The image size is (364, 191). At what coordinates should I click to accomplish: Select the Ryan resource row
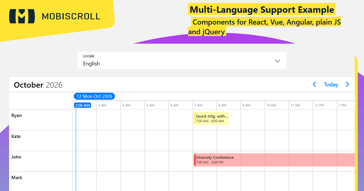click(41, 120)
